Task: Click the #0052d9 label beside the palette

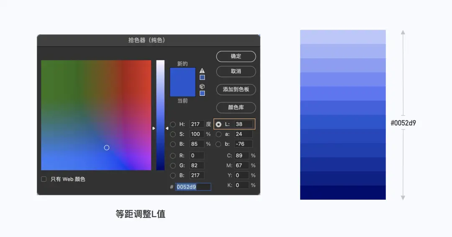Action: [x=403, y=123]
